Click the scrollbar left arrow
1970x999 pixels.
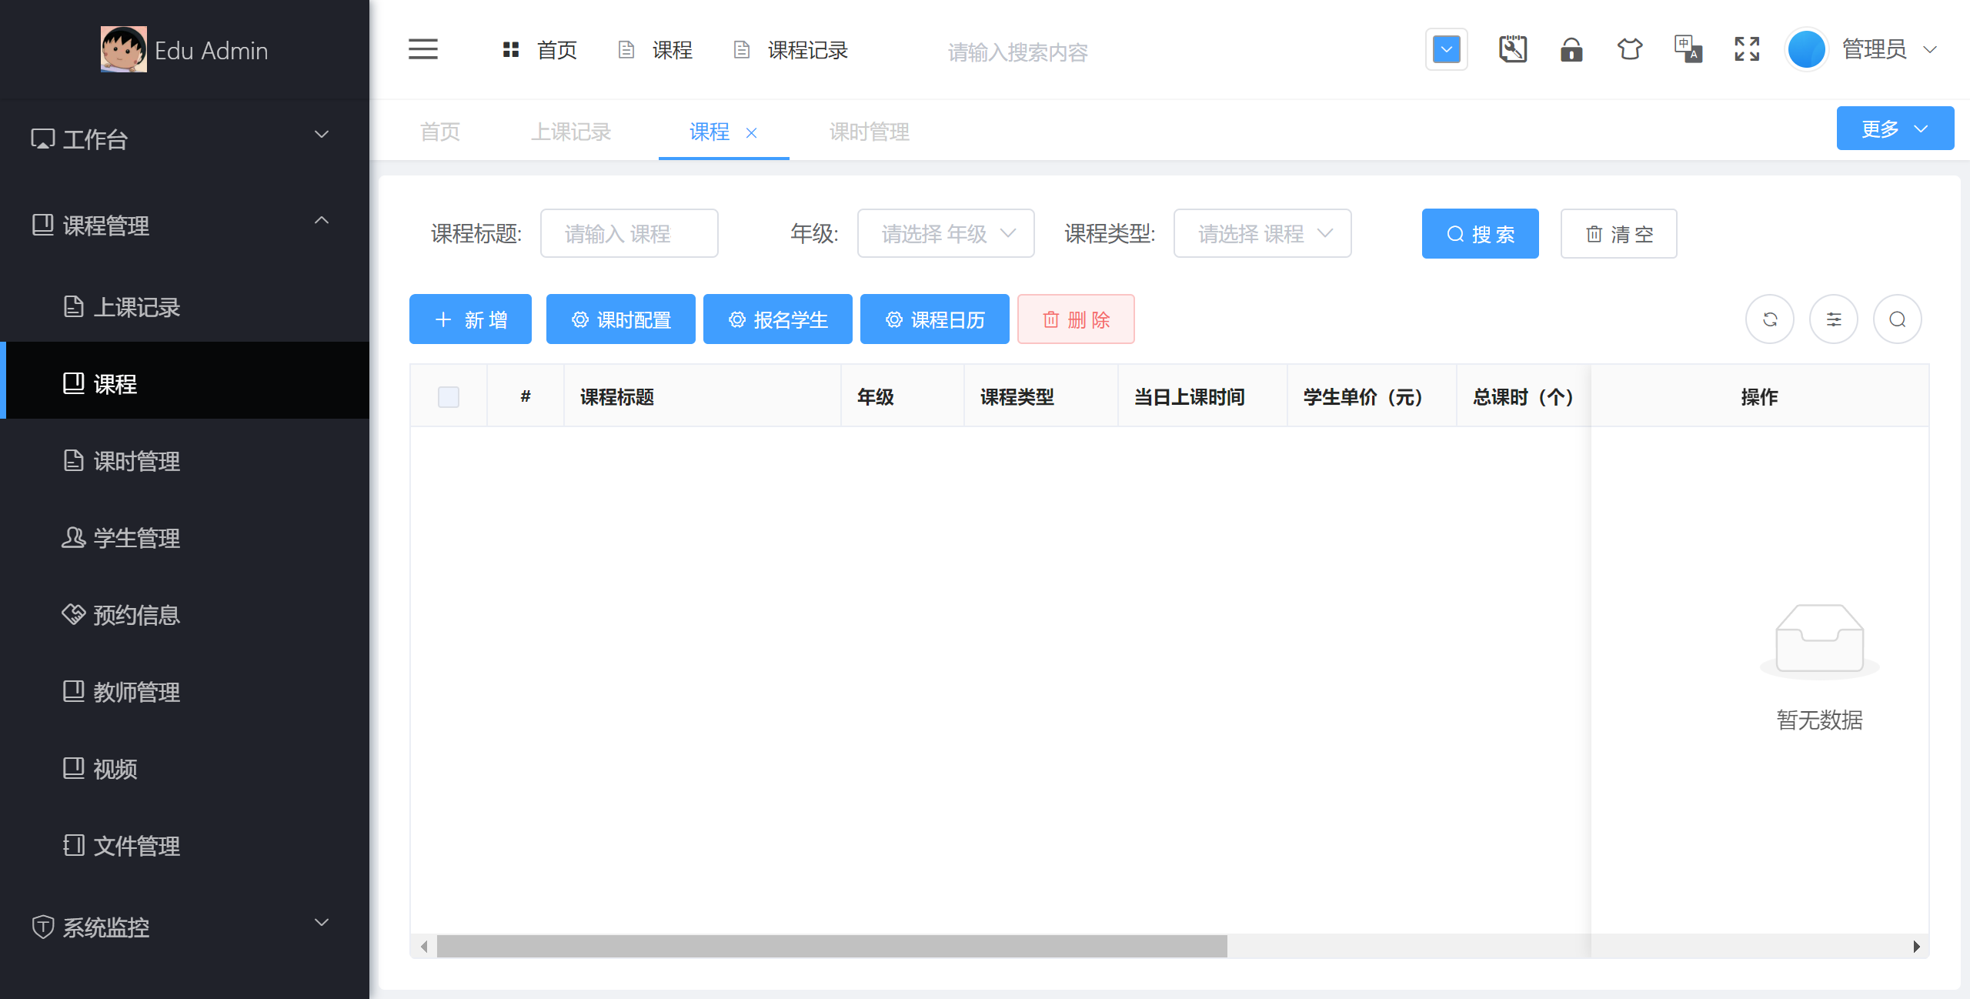[x=424, y=946]
